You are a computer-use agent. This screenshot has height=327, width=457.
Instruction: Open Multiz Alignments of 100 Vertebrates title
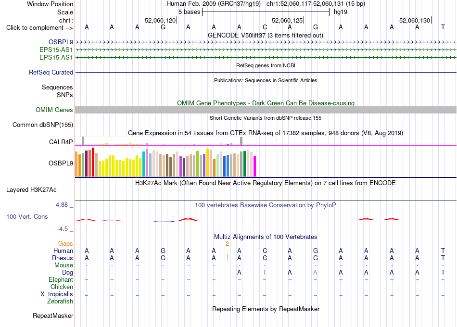point(266,237)
